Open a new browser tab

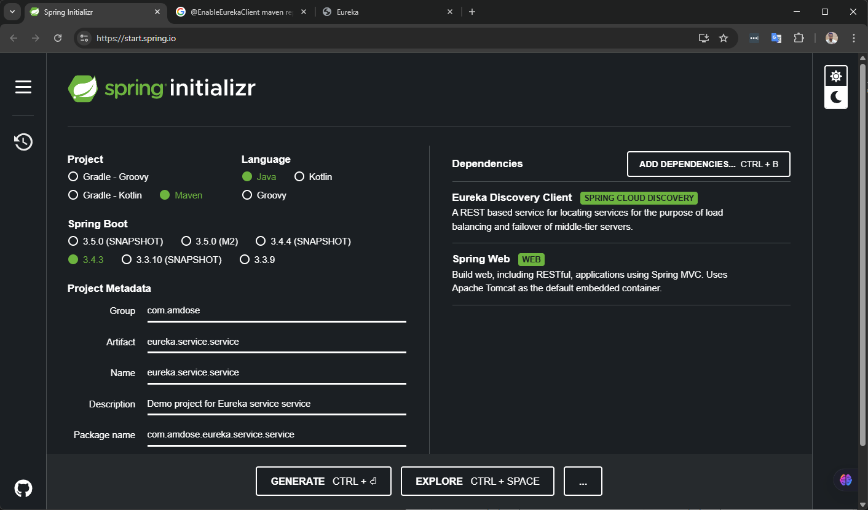pos(472,12)
